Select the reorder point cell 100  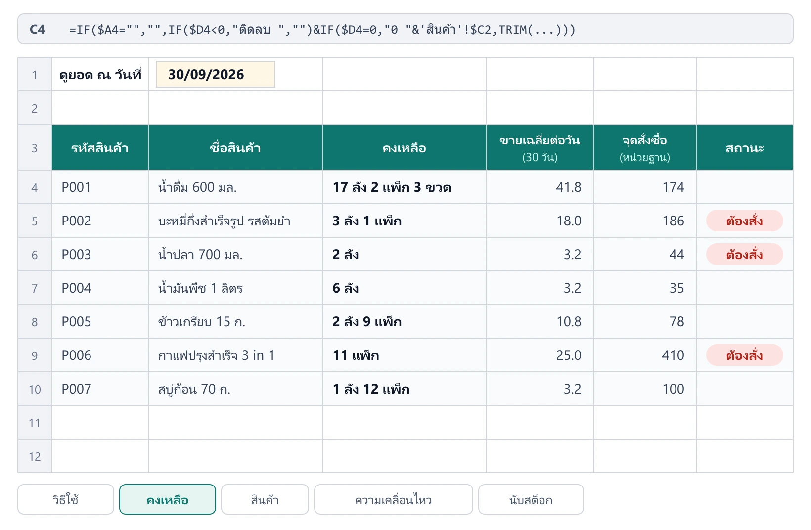pyautogui.click(x=645, y=389)
